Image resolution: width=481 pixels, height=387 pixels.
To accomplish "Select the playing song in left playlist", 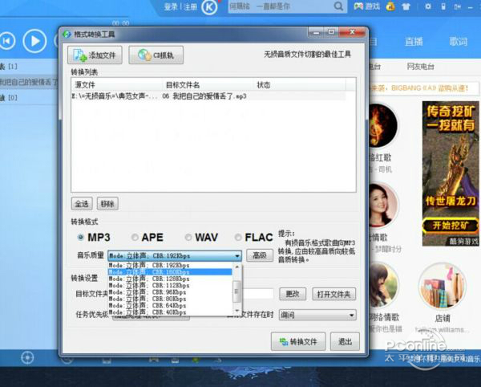I will [29, 82].
